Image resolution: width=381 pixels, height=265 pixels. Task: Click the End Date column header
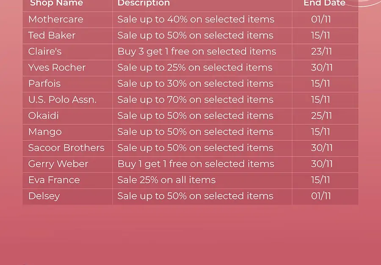pyautogui.click(x=324, y=3)
